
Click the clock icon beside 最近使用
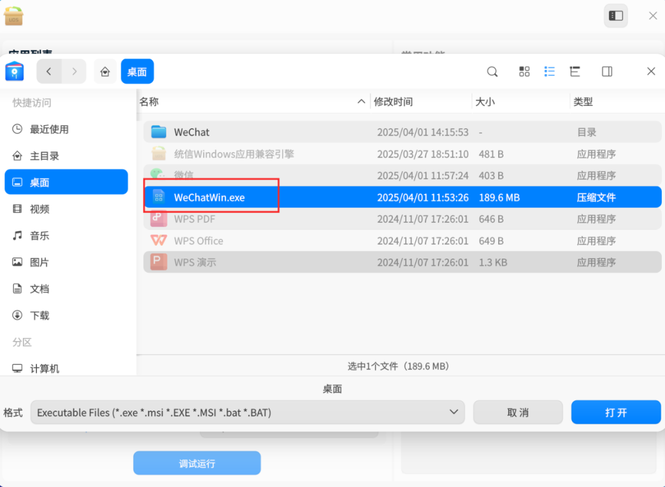[x=17, y=129]
